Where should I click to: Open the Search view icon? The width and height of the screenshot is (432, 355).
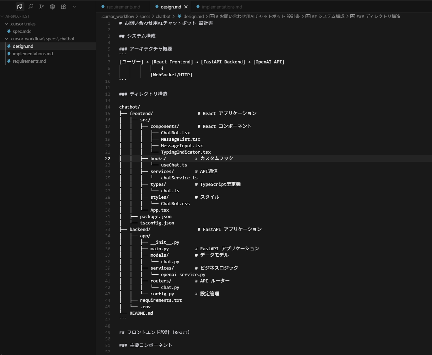pos(31,6)
